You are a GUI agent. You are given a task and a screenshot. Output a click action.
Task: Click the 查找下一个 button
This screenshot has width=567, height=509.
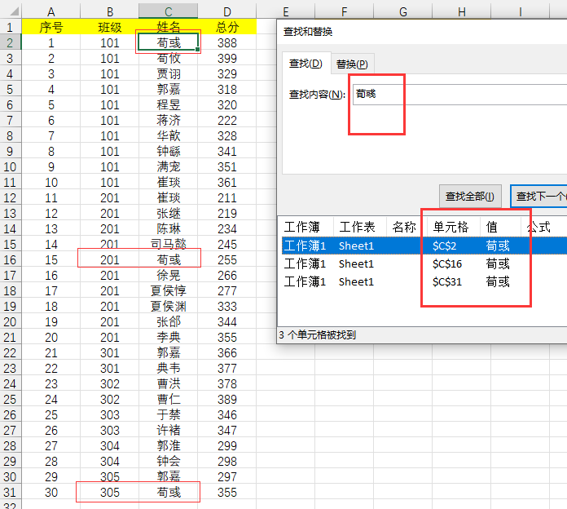pyautogui.click(x=539, y=197)
